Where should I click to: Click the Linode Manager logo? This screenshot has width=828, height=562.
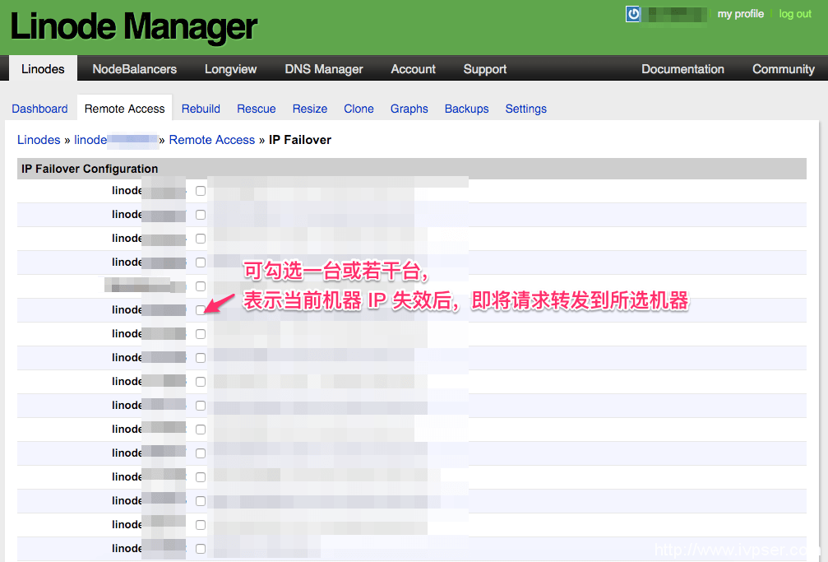(133, 26)
